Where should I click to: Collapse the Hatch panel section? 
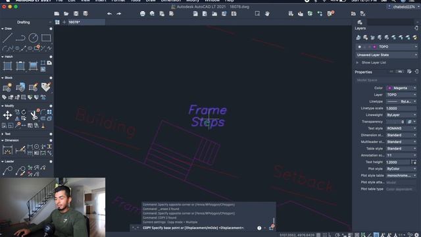click(x=3, y=57)
